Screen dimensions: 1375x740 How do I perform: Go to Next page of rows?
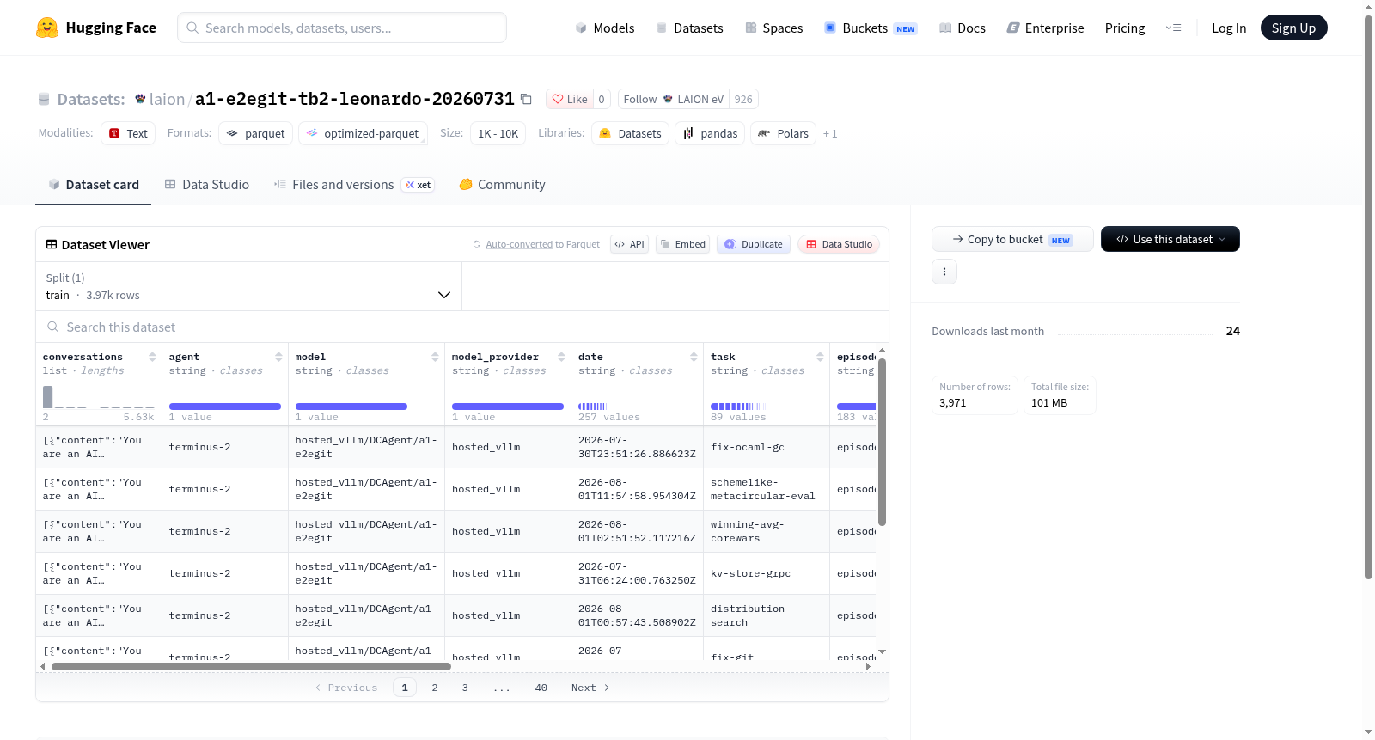coord(590,688)
